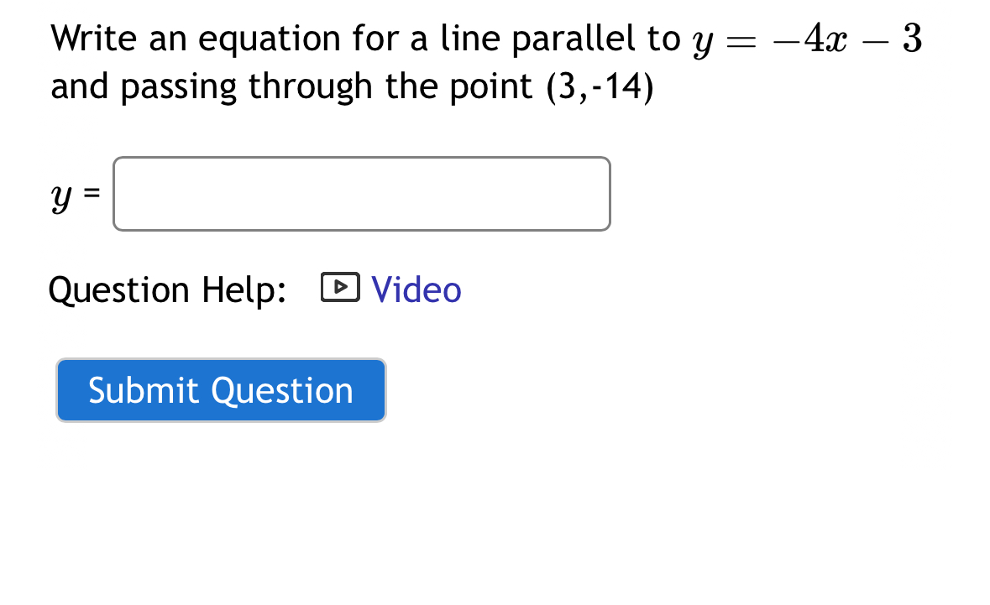Click the answer box to begin typing
The width and height of the screenshot is (990, 605).
click(361, 194)
